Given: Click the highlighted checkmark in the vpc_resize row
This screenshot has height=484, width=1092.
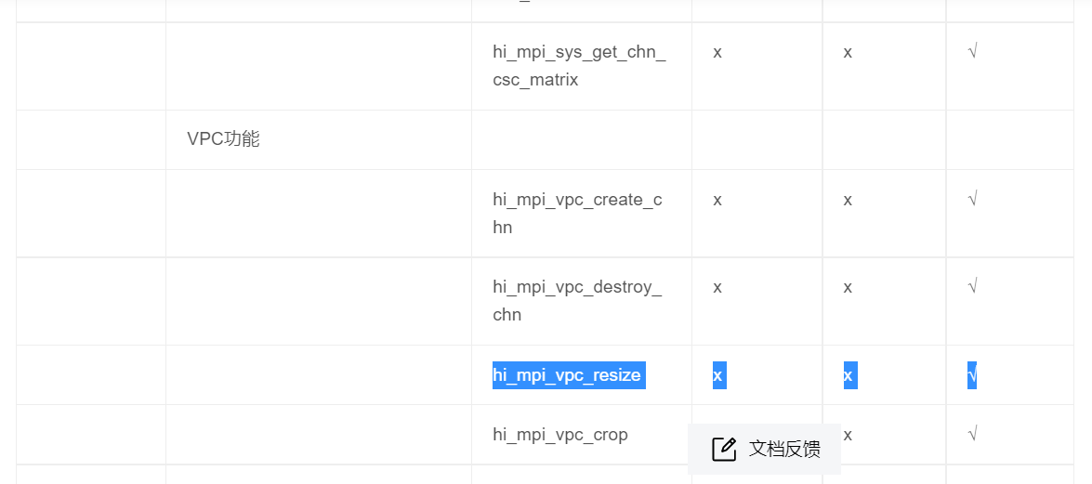Looking at the screenshot, I should coord(972,375).
